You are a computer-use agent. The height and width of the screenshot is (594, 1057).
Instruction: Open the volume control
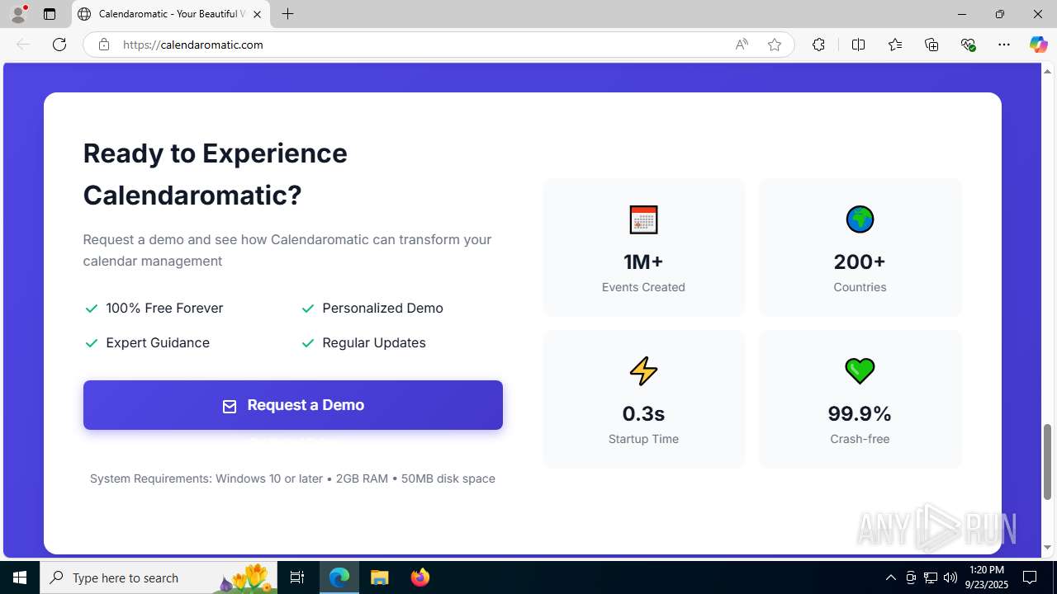point(950,577)
